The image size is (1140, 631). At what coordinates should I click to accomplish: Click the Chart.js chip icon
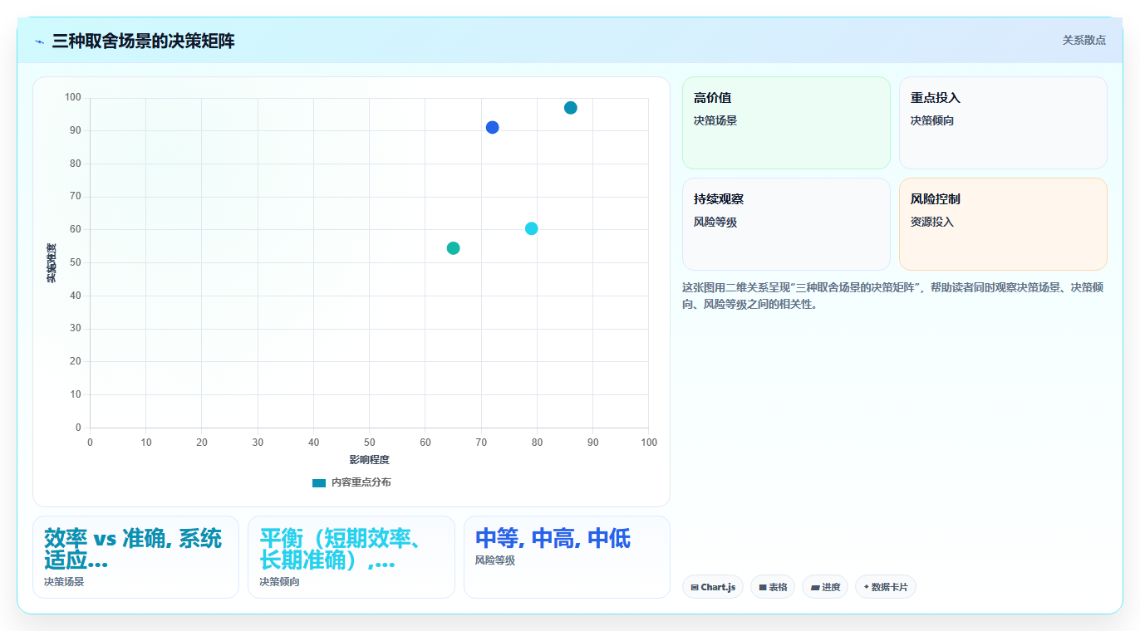(x=695, y=587)
